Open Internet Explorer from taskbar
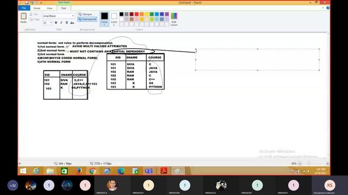Screen dimensions: 348x195 coord(36,171)
